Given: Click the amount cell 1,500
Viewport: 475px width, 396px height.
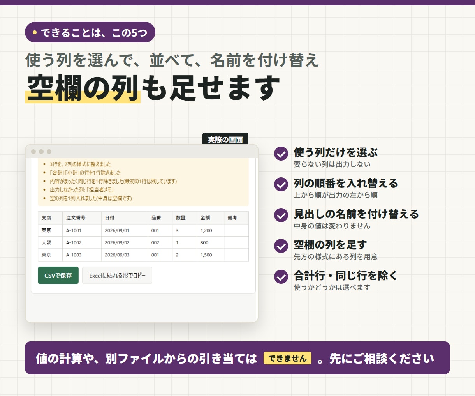Looking at the screenshot, I should click(x=211, y=255).
